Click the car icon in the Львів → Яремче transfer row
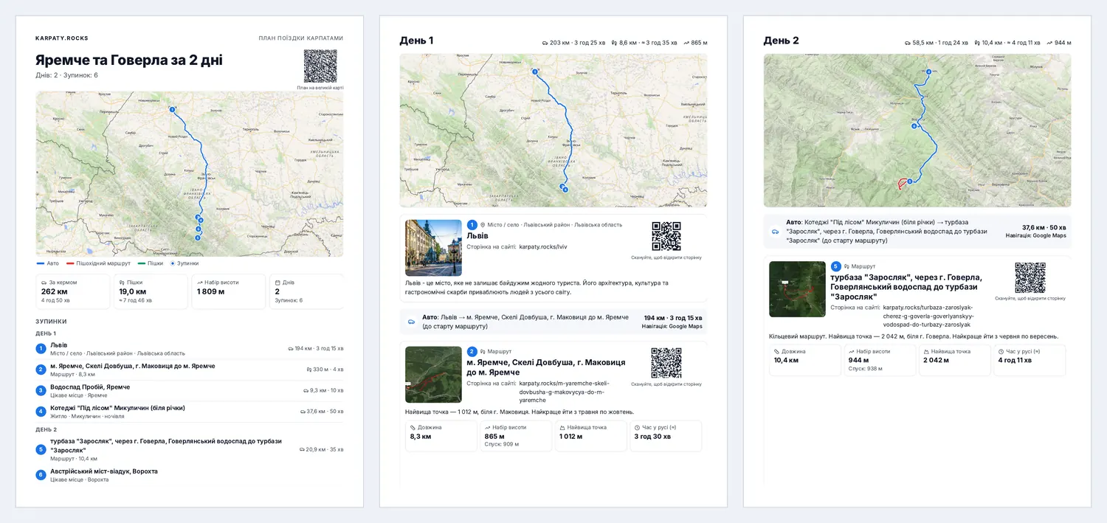 tap(411, 322)
